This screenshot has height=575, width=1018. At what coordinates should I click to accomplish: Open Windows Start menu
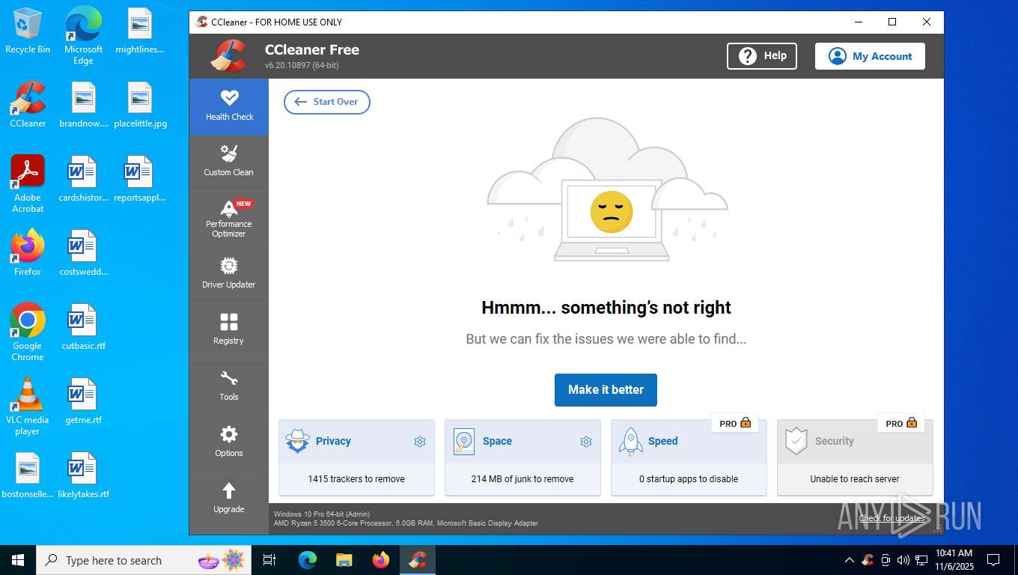point(18,560)
